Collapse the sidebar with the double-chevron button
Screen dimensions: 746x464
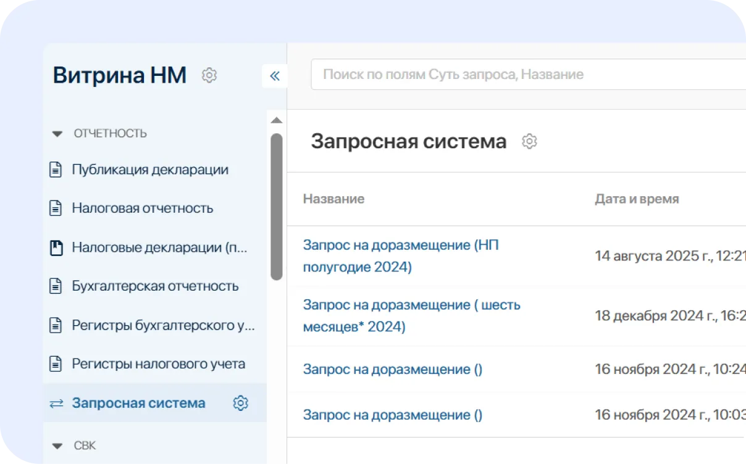click(275, 76)
